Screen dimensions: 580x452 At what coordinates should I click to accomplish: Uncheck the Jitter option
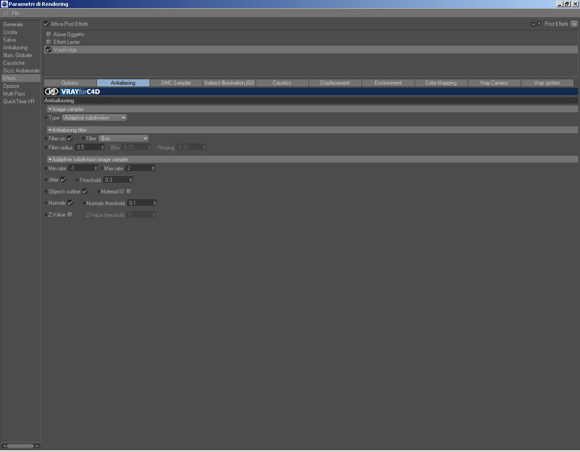coord(63,180)
